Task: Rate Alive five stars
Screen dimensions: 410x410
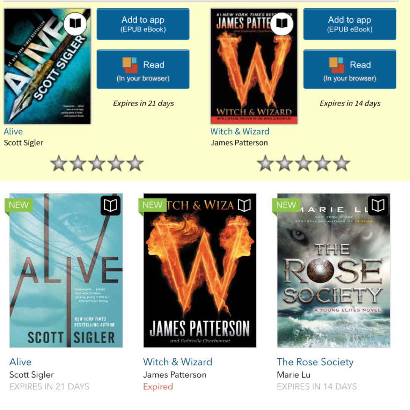Action: click(135, 163)
